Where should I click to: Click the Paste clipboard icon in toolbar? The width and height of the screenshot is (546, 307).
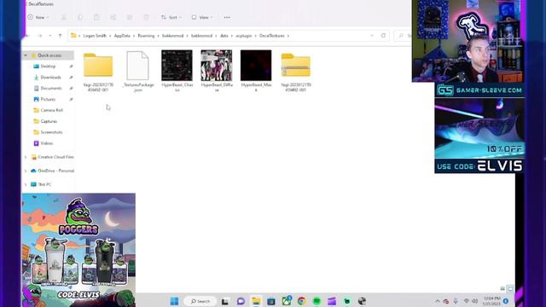[x=96, y=17]
